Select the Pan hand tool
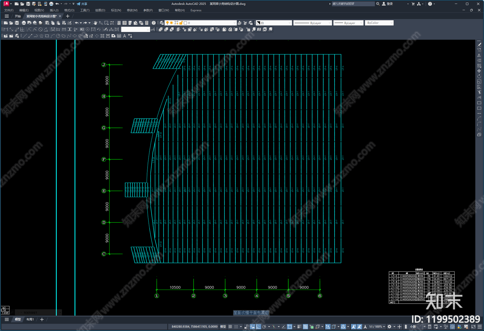484x331 pixels. click(x=95, y=23)
